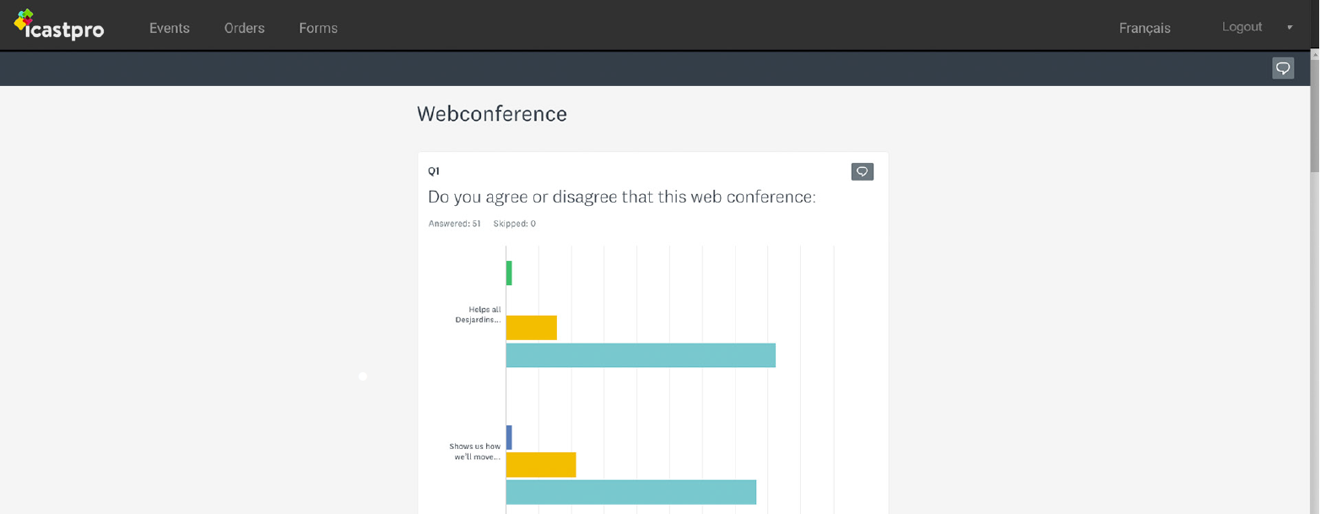
Task: Click the green bar above Helps all Desjardins
Action: click(509, 273)
